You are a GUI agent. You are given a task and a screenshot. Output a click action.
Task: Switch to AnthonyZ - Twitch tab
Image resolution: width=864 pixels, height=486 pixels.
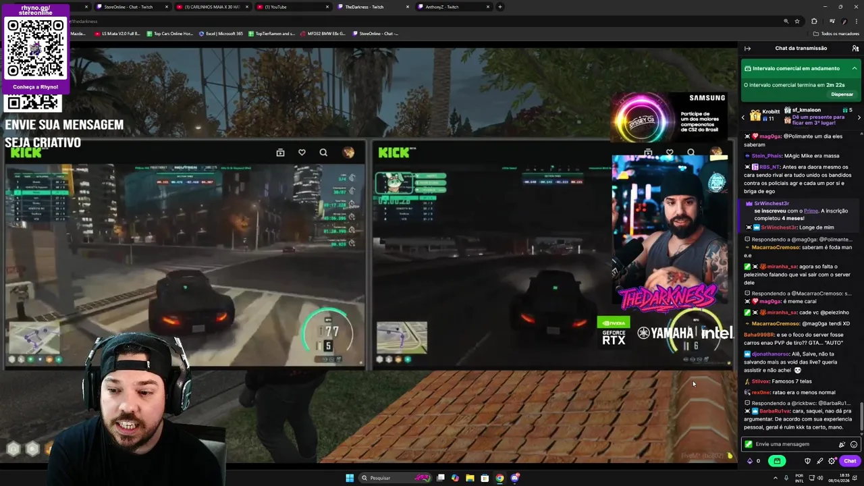[x=454, y=7]
